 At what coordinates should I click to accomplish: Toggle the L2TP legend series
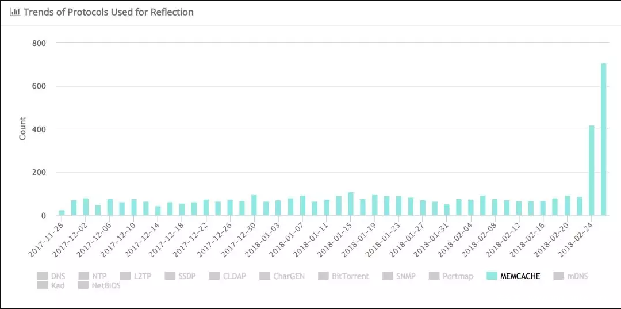(x=141, y=276)
